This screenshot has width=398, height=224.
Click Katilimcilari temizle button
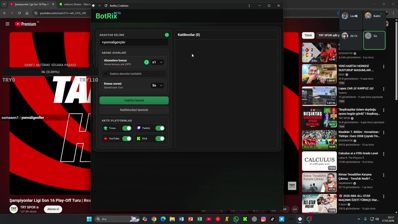click(x=134, y=110)
